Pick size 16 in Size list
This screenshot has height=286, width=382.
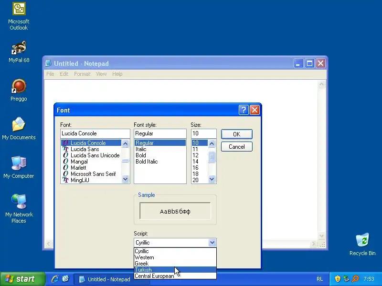(x=200, y=168)
